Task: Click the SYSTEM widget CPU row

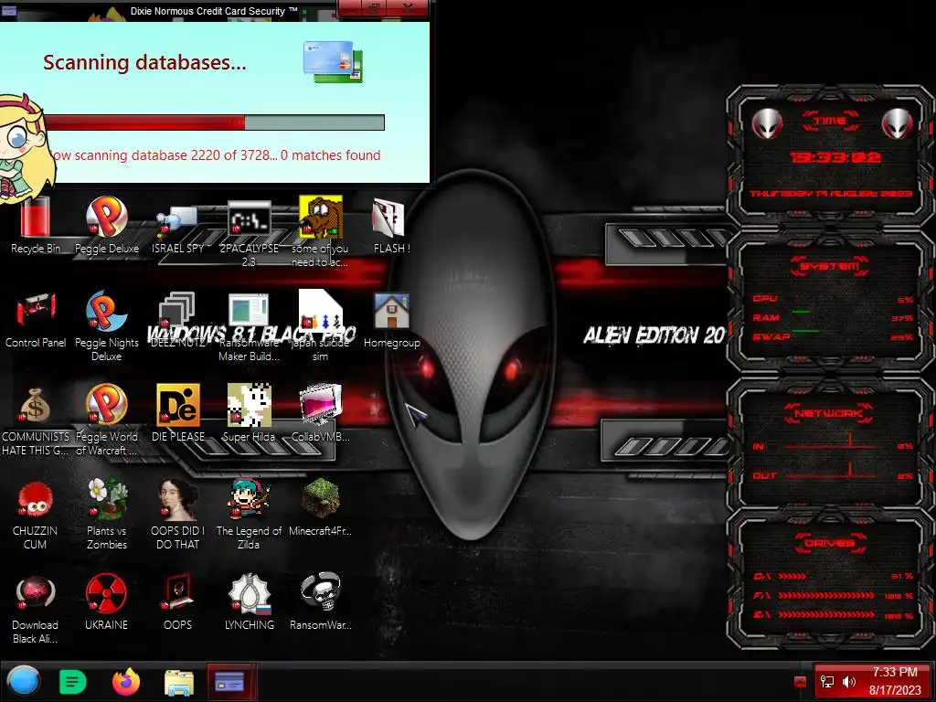Action: click(832, 299)
